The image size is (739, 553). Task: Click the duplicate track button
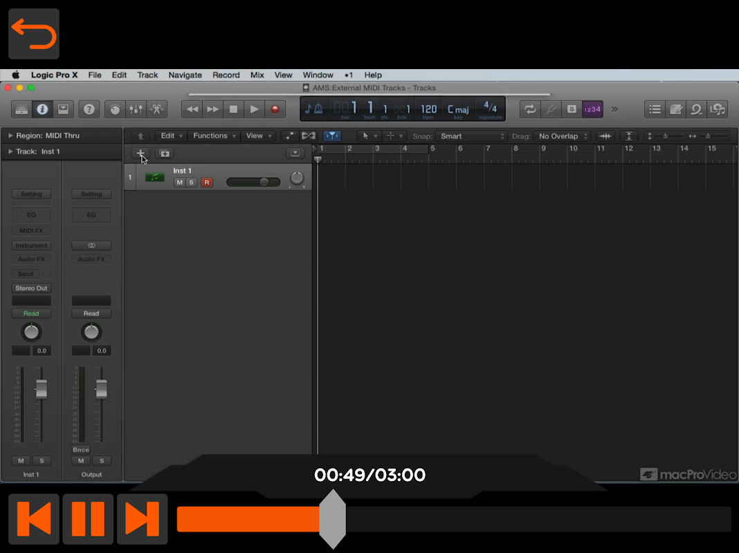[x=165, y=153]
